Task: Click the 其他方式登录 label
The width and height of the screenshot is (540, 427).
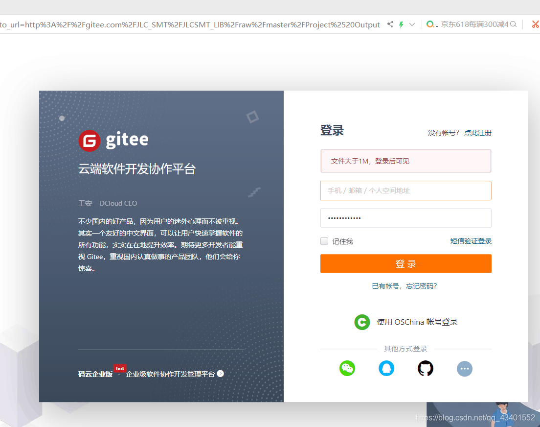Action: click(x=405, y=349)
